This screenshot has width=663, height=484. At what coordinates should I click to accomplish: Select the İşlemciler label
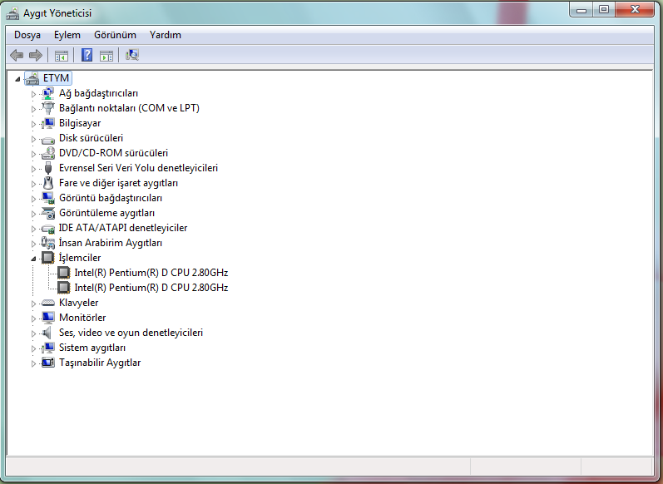point(80,258)
